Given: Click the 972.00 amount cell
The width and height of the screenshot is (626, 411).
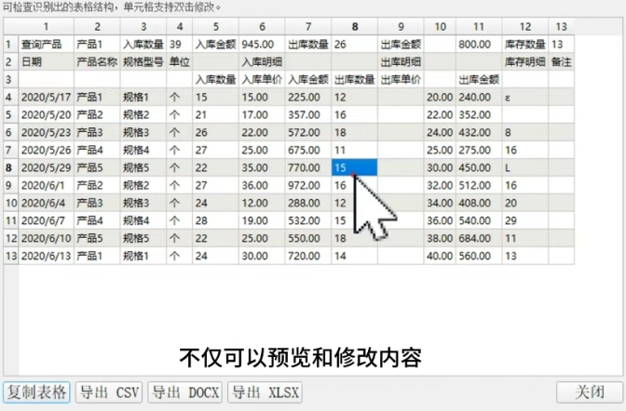Looking at the screenshot, I should (x=308, y=185).
